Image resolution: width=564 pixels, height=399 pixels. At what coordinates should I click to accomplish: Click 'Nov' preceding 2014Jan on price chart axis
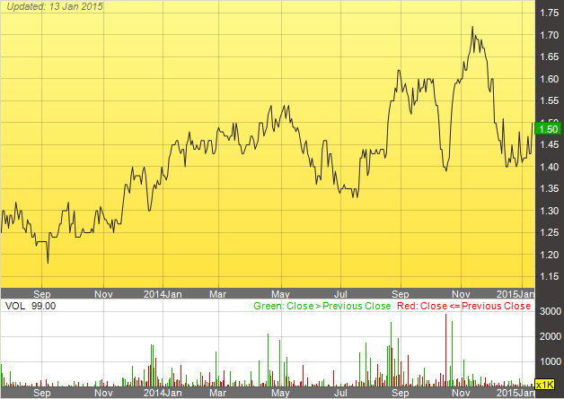[103, 294]
